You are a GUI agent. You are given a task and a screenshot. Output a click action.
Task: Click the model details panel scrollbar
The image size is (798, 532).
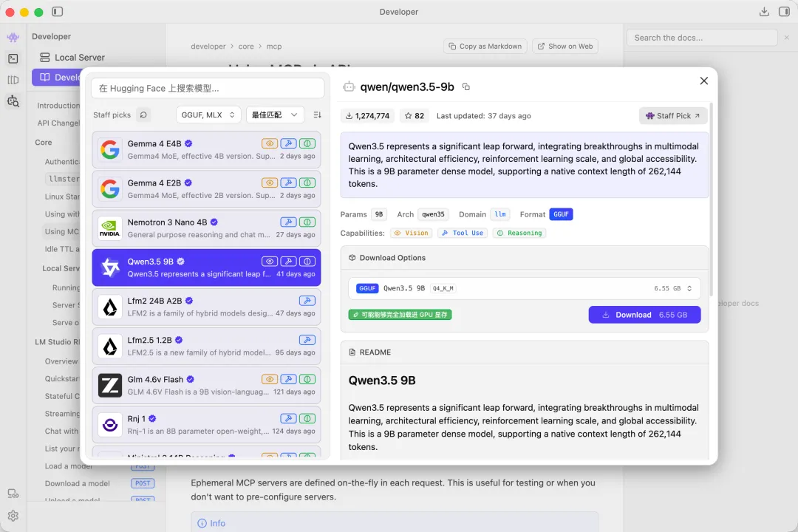711,199
